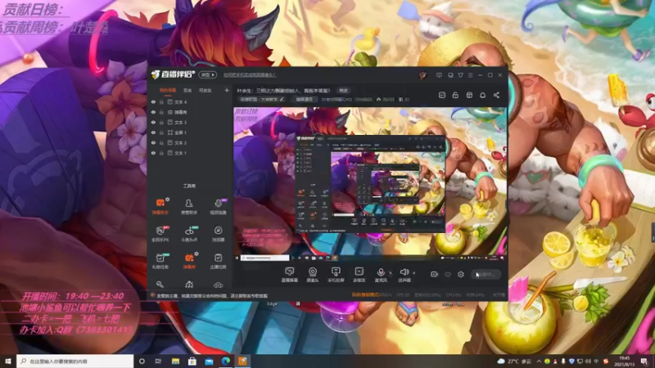Click the share icon above preview
The height and width of the screenshot is (368, 655).
(496, 95)
